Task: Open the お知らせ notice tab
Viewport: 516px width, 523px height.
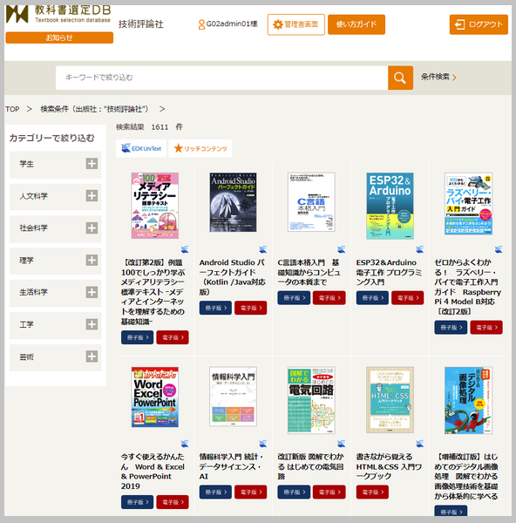Action: pos(59,37)
